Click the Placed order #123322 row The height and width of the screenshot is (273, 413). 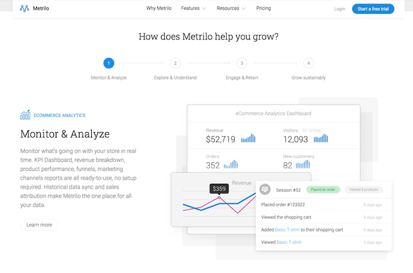(324, 204)
